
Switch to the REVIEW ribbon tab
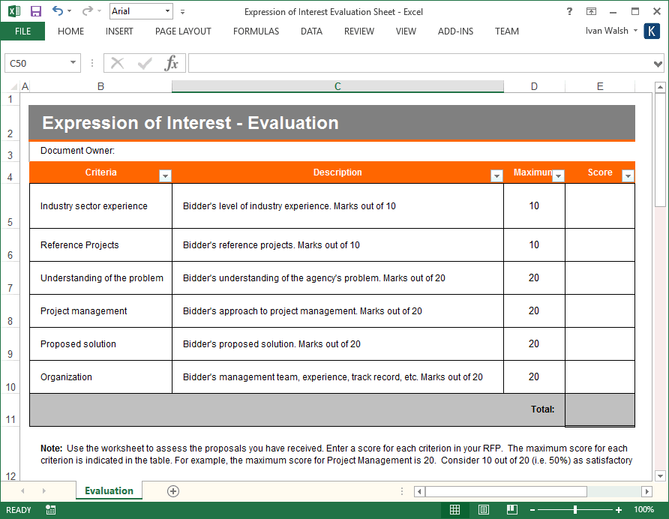pos(359,31)
